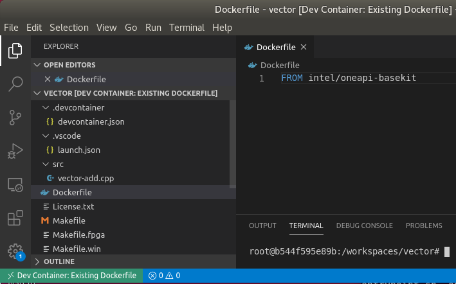This screenshot has height=284, width=456.
Task: Close the Dockerfile editor tab
Action: click(x=304, y=47)
